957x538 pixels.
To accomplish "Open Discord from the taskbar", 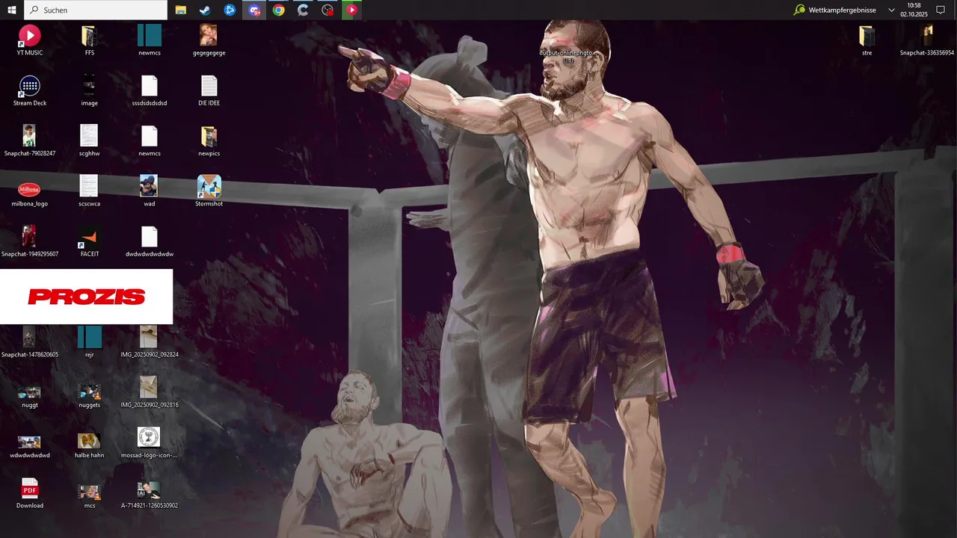I will click(x=255, y=10).
